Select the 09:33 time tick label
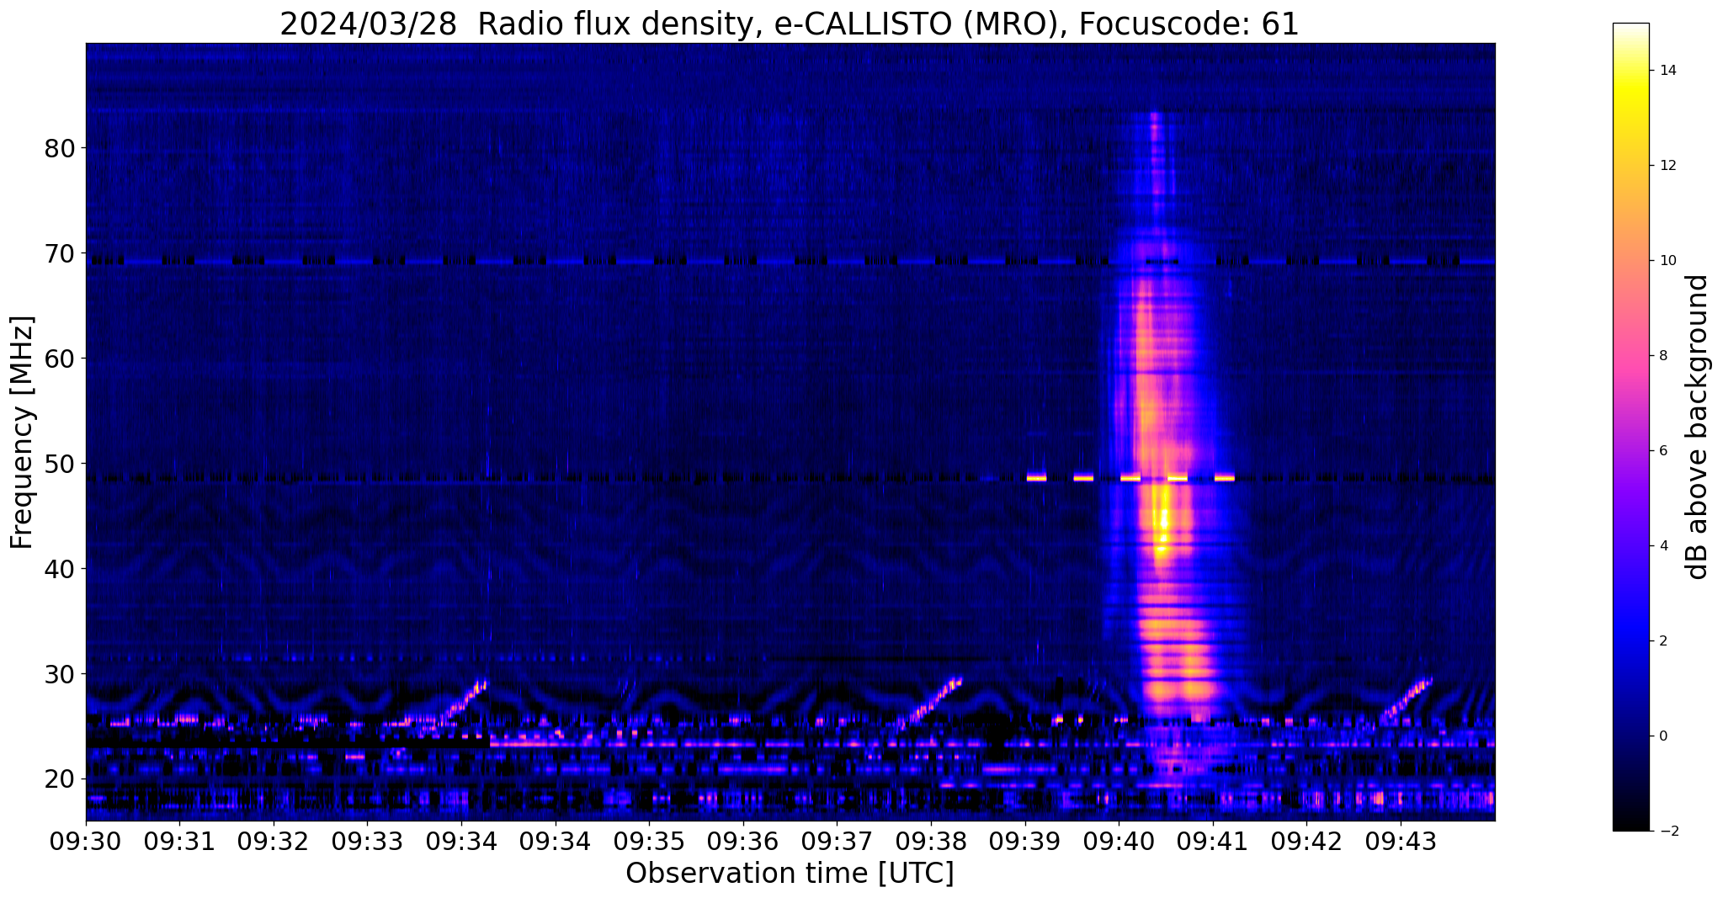Screen dimensions: 1723x898 (367, 842)
